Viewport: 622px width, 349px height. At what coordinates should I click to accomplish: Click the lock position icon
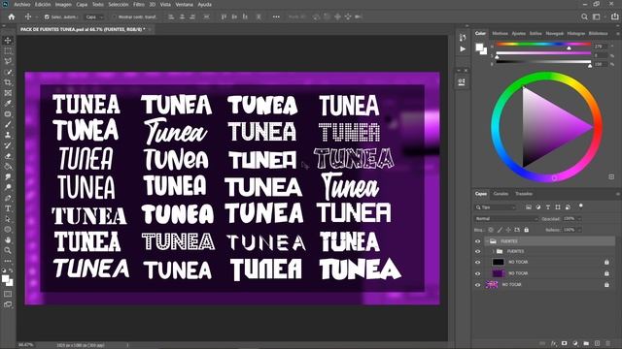[508, 230]
